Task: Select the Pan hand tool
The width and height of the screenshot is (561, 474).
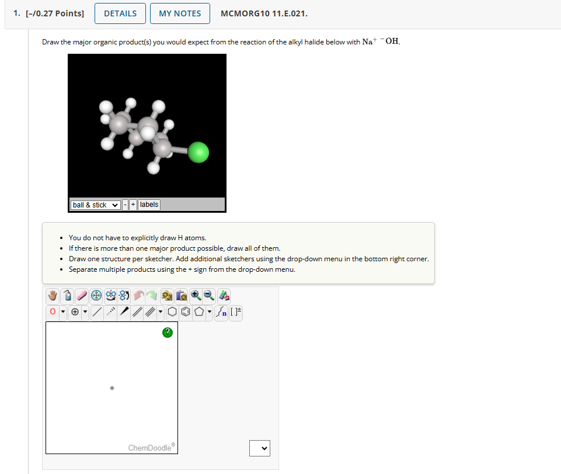Action: pyautogui.click(x=52, y=296)
